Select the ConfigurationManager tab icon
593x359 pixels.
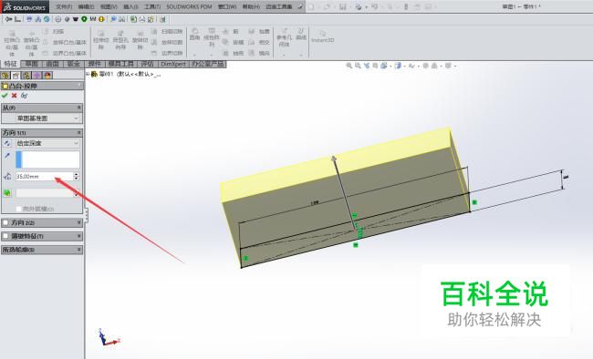26,76
